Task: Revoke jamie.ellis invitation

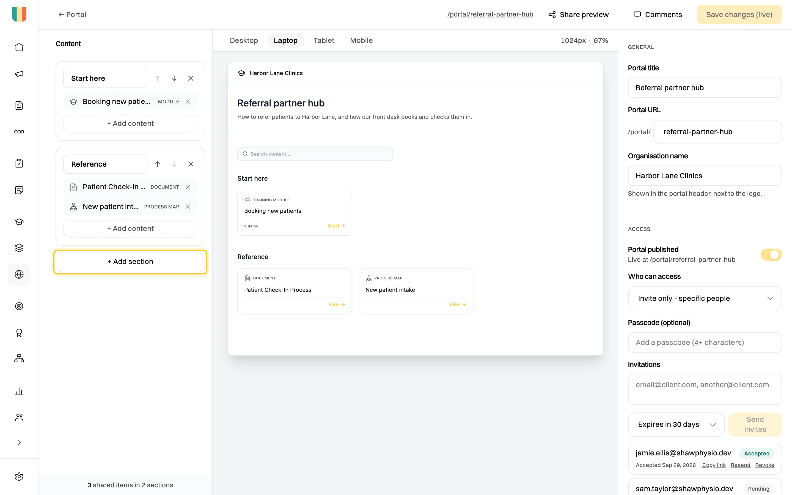Action: pos(765,465)
